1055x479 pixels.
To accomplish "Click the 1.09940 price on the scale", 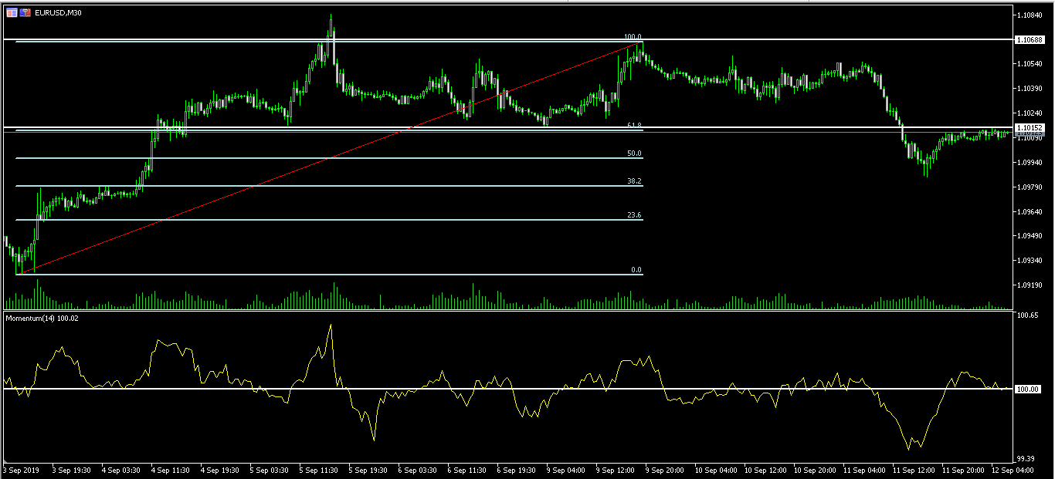I will (x=1030, y=163).
